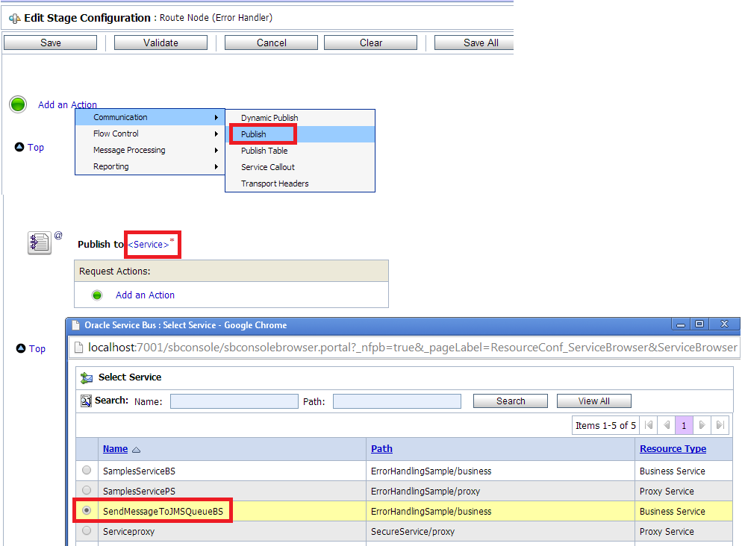Viewport: 745px width, 546px height.
Task: Click the Search button in Select Service
Action: coord(511,401)
